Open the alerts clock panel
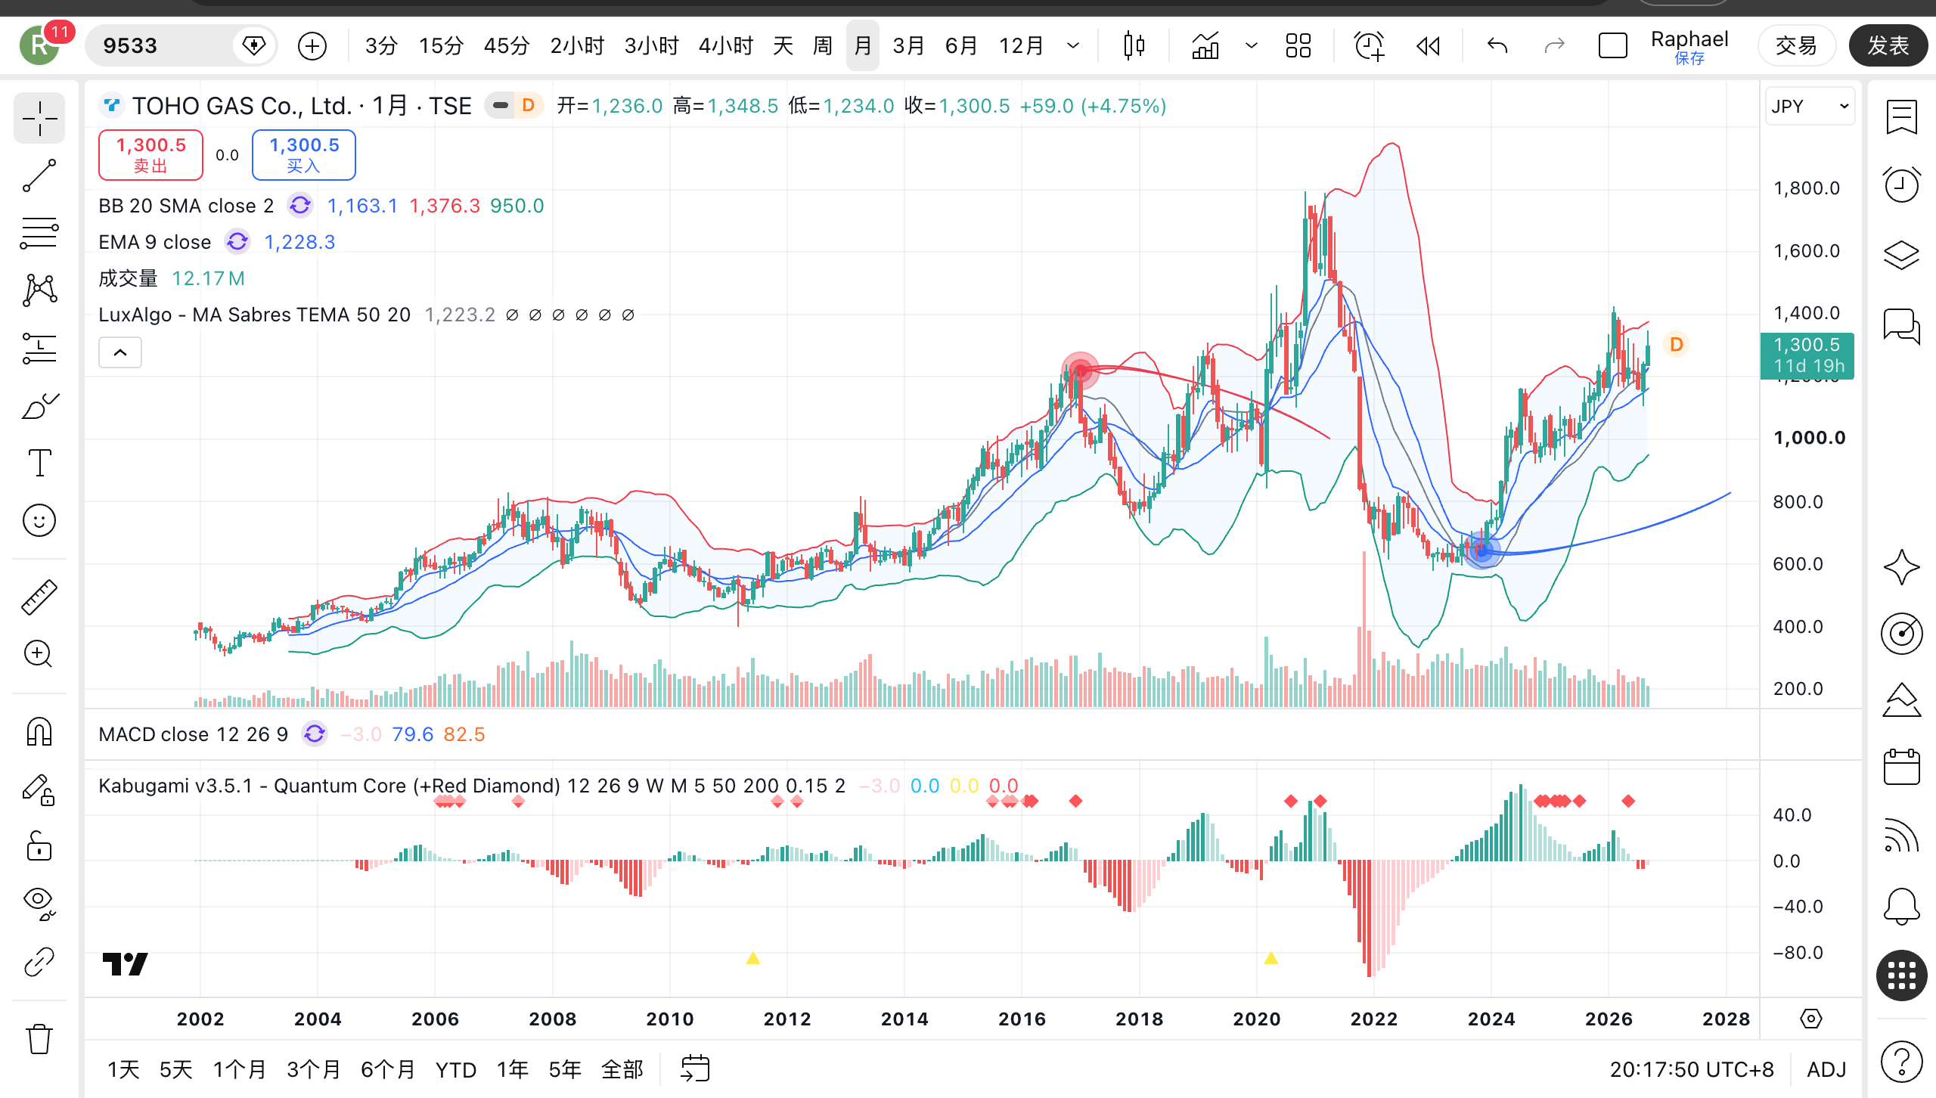The image size is (1936, 1098). 1901,185
